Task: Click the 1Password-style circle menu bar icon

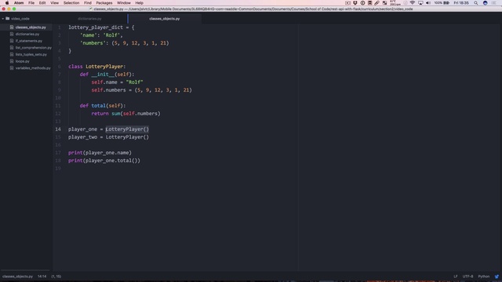Action: point(362,3)
